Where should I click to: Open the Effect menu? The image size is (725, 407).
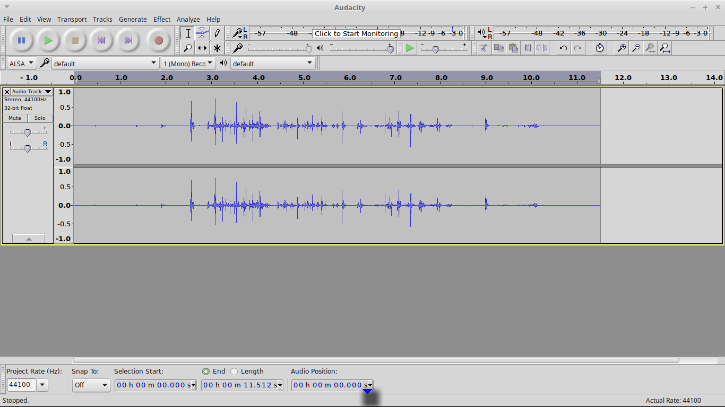(x=161, y=19)
